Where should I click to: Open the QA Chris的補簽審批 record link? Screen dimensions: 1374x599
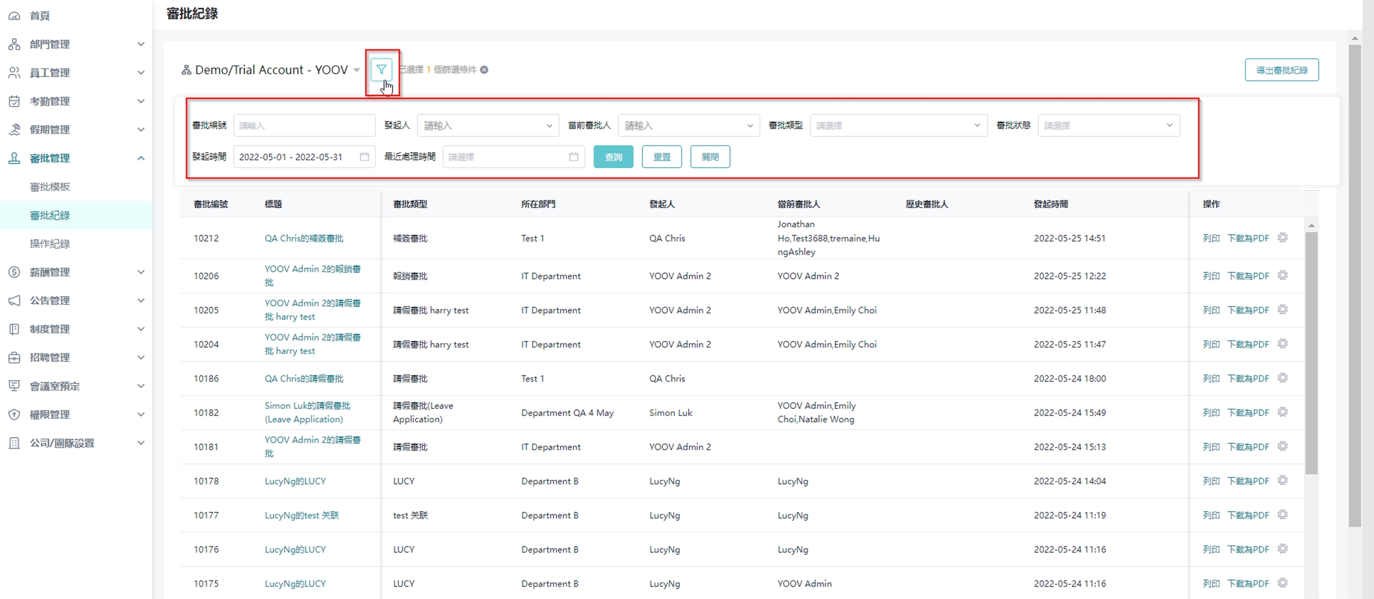304,238
